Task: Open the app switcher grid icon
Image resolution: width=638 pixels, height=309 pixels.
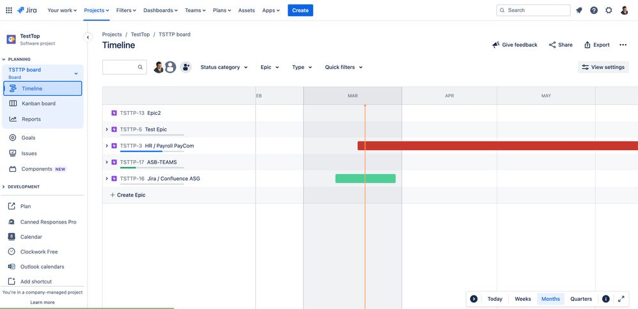Action: click(9, 10)
